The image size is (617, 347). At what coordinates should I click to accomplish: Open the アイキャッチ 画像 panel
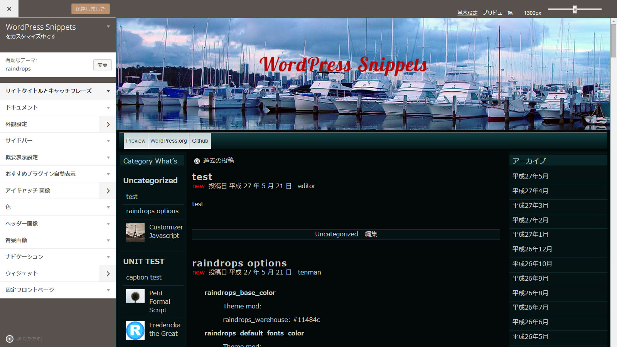[x=58, y=190]
